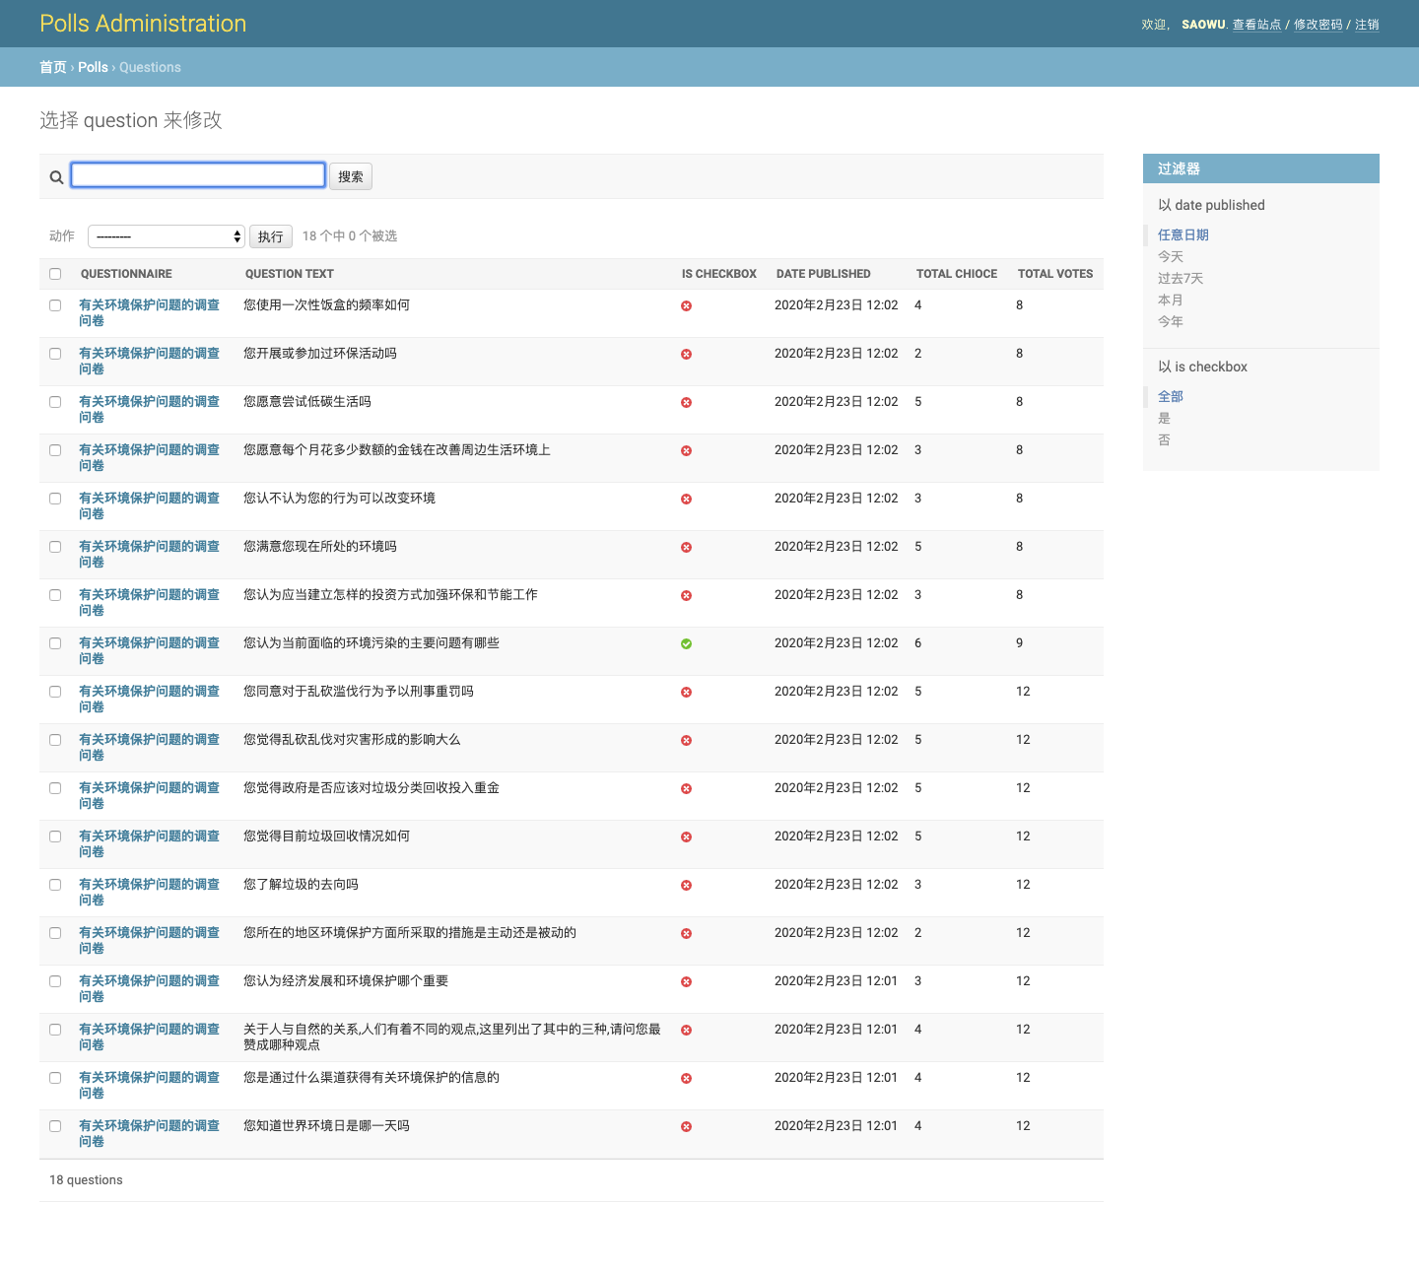Click the magnifying glass search icon
Viewport: 1419px width, 1271px height.
[x=55, y=176]
